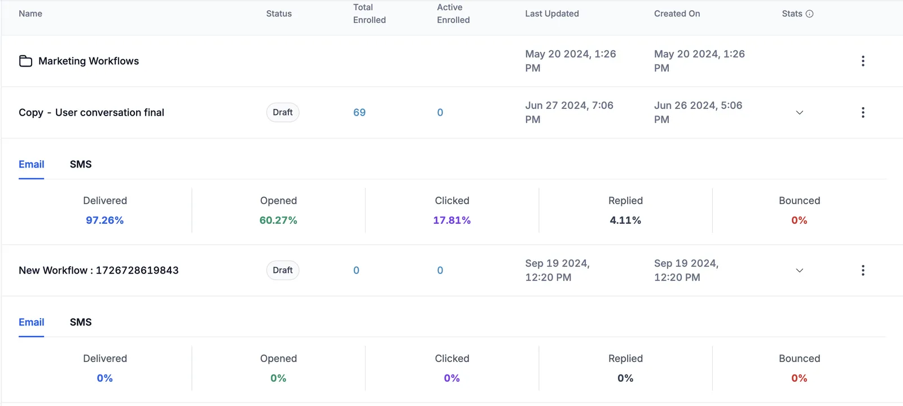Collapse stats chevron for New Workflow 1726728619843
Screen dimensions: 903x406
click(799, 271)
